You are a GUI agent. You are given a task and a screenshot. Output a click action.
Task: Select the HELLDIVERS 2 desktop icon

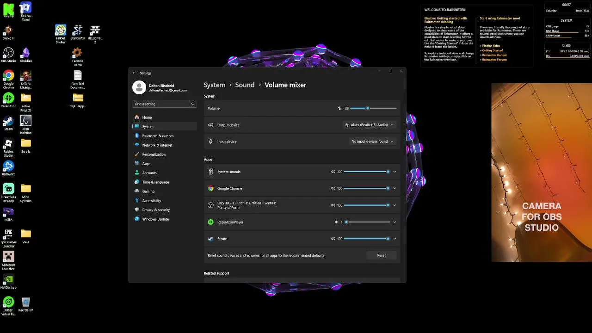[95, 34]
